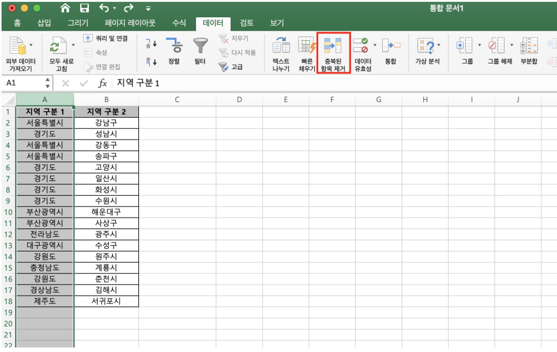Click the 부분합 subtotal icon
Screen dimensions: 557x352
(x=529, y=46)
